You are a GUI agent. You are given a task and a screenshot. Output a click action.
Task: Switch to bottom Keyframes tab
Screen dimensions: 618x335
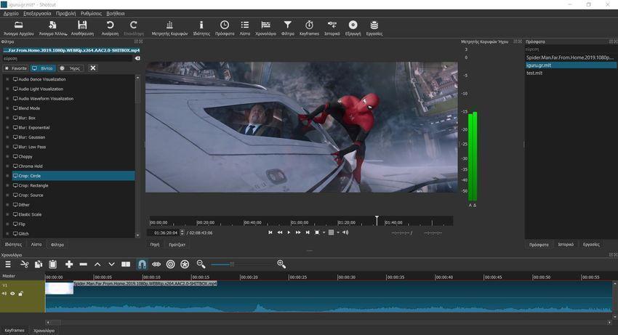[15, 330]
